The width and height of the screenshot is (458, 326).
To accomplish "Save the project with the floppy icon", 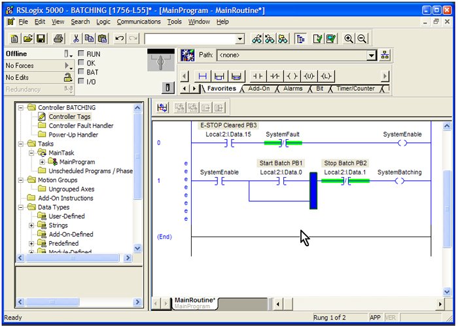I will click(41, 39).
